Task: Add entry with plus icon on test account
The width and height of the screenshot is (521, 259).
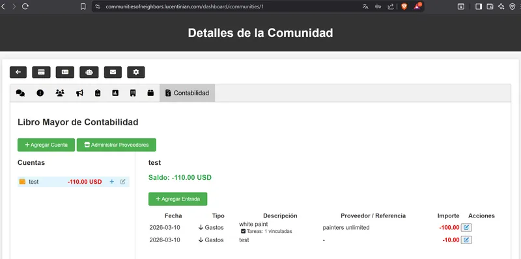Action: pyautogui.click(x=111, y=182)
